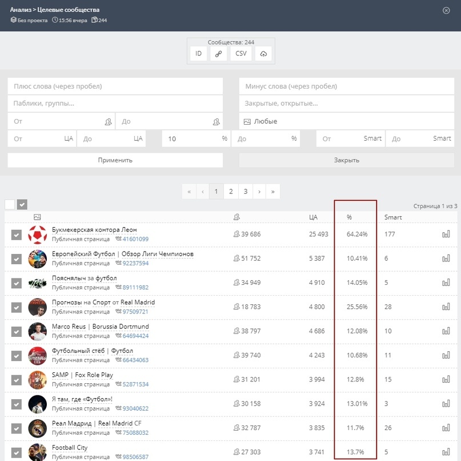Uncheck Футбольный стёб row checkbox

click(17, 356)
